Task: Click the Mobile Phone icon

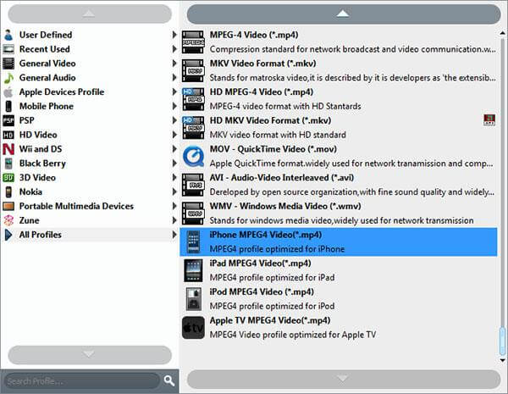Action: 8,107
